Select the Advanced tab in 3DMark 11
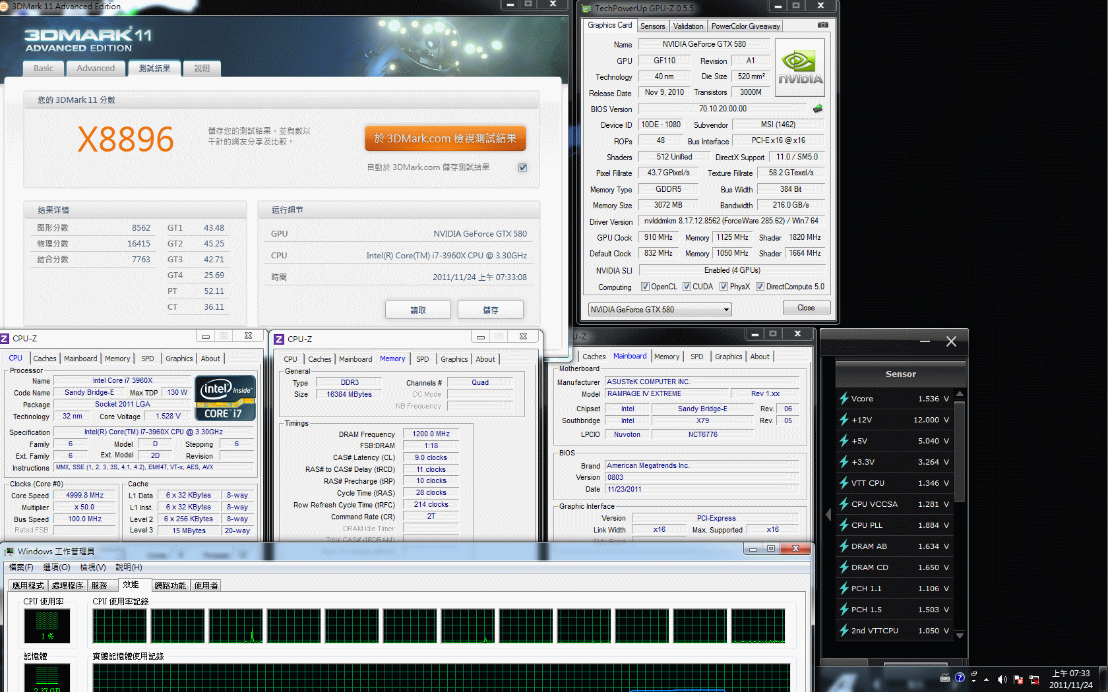This screenshot has width=1108, height=692. (x=96, y=68)
